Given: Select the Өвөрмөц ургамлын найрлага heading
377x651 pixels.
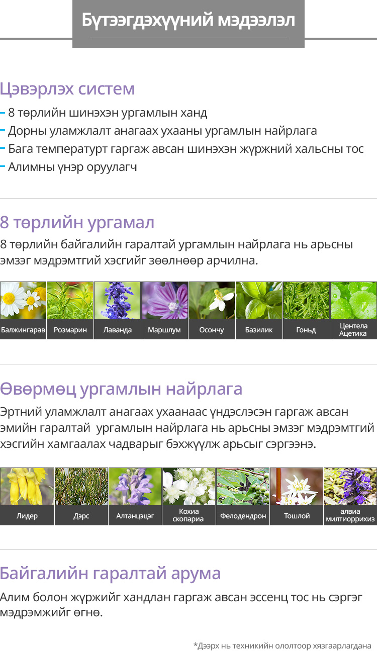Looking at the screenshot, I should coord(121,389).
